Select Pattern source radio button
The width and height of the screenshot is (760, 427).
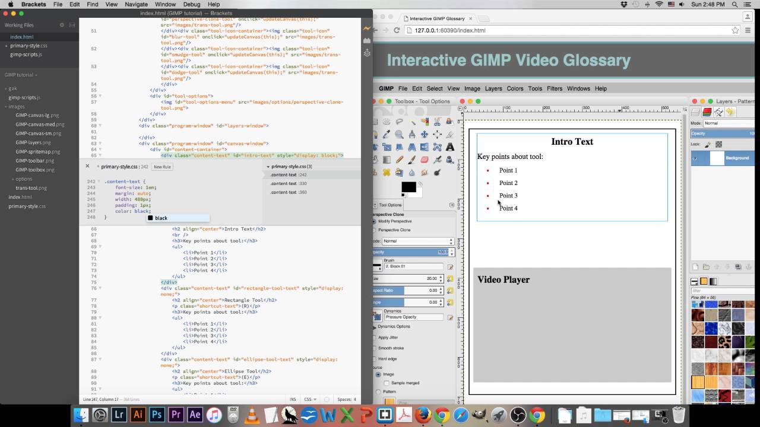378,392
